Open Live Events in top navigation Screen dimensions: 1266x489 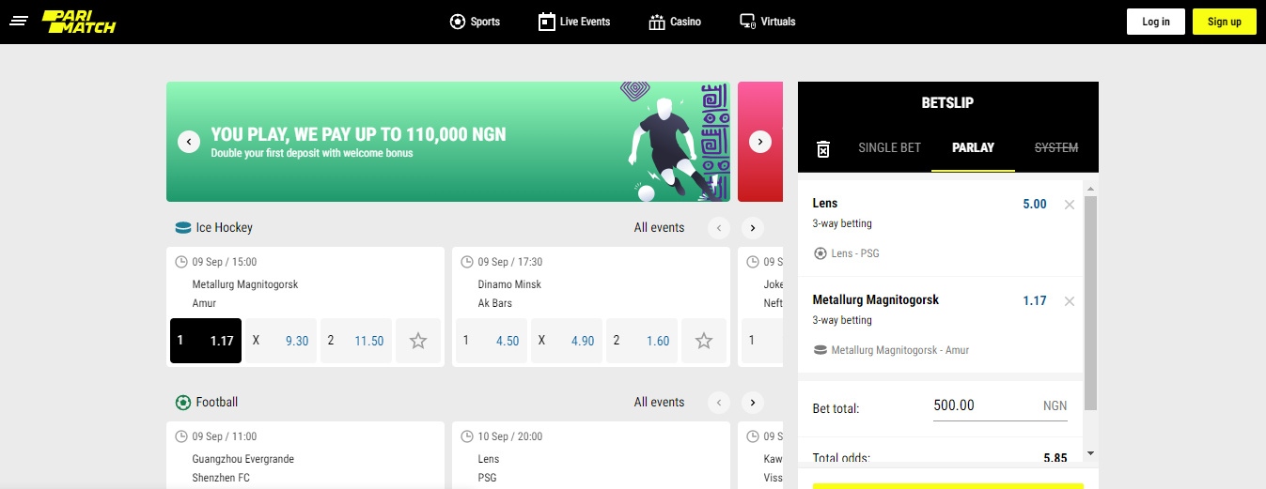(574, 22)
